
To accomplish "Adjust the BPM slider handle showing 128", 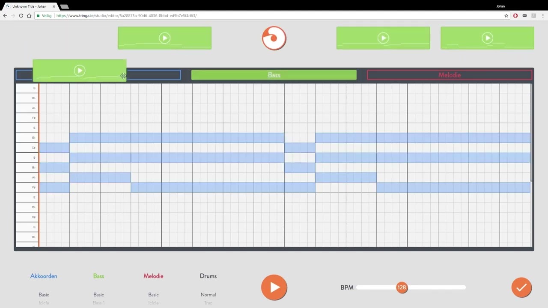I will point(402,287).
